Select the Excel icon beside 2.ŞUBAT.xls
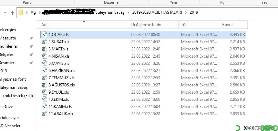Screen dimensions: 278x131 [44, 42]
